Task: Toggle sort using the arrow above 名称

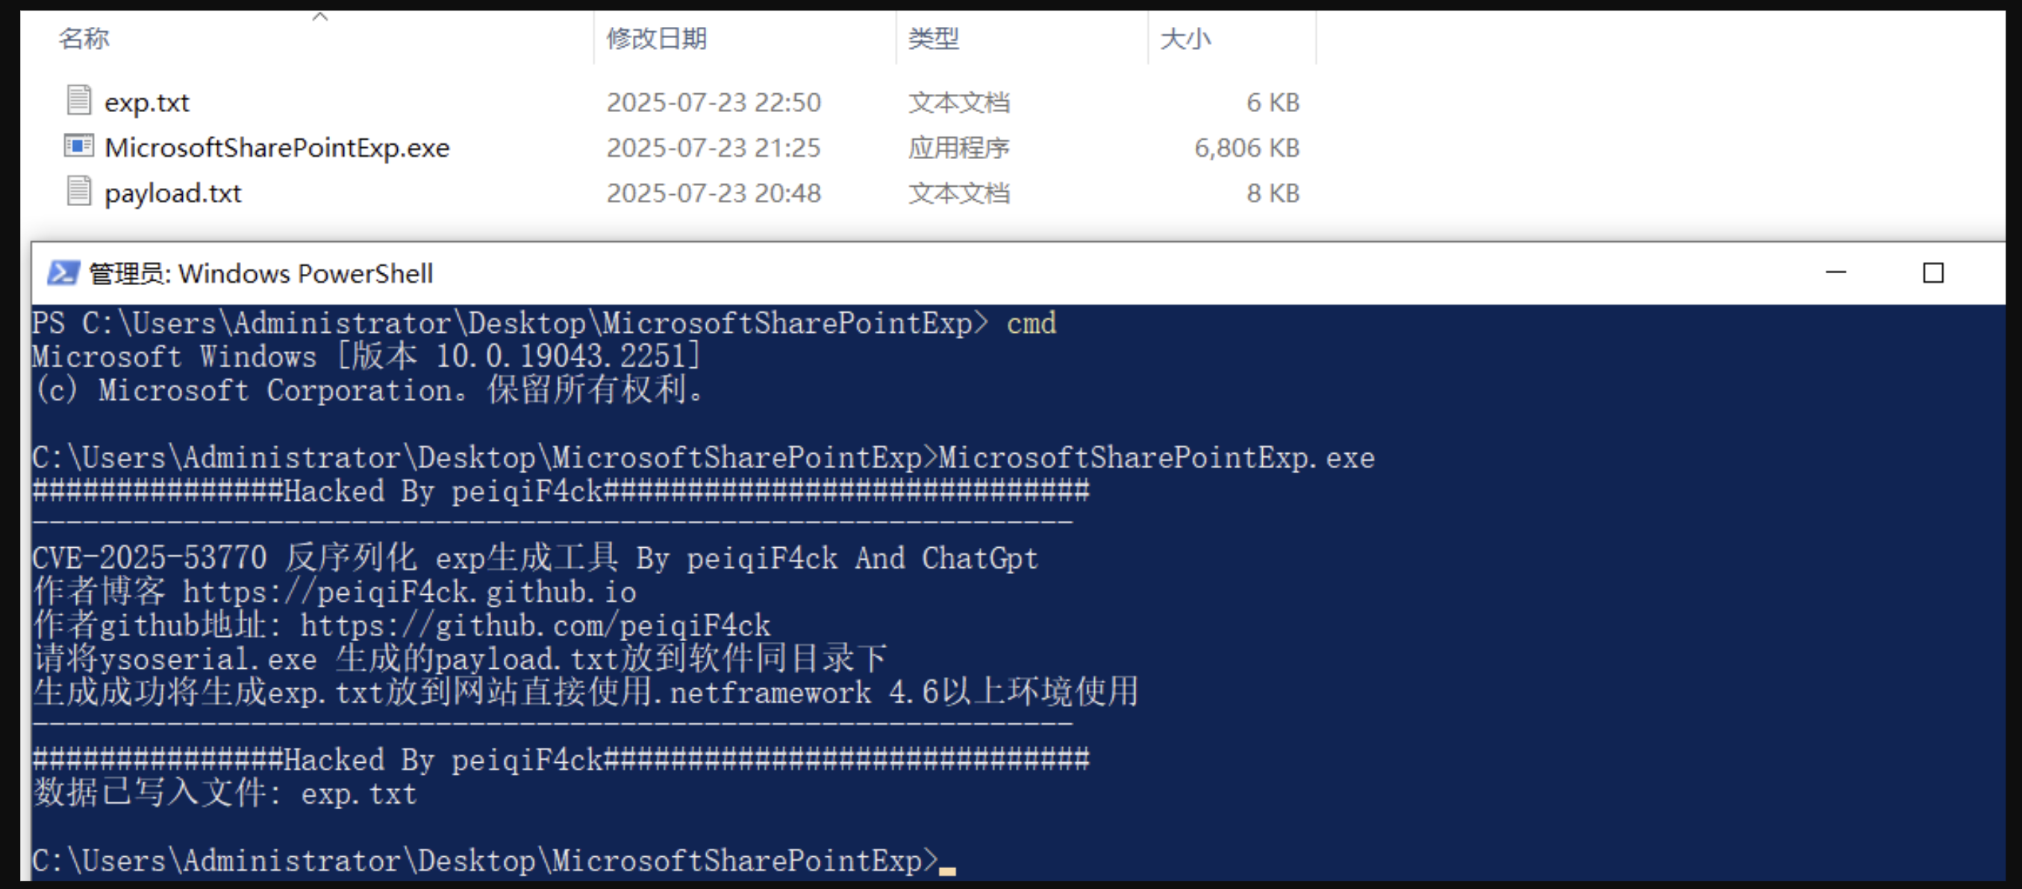Action: click(x=319, y=16)
